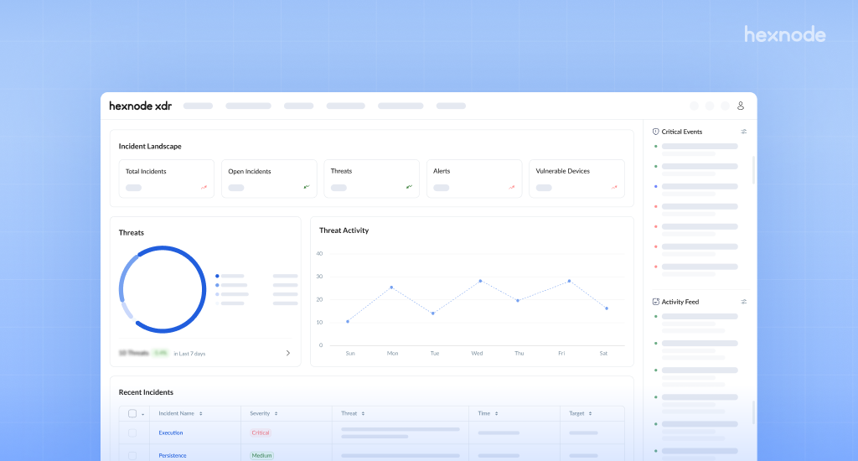Image resolution: width=858 pixels, height=461 pixels.
Task: Click the Critical severity badge
Action: [x=261, y=433]
